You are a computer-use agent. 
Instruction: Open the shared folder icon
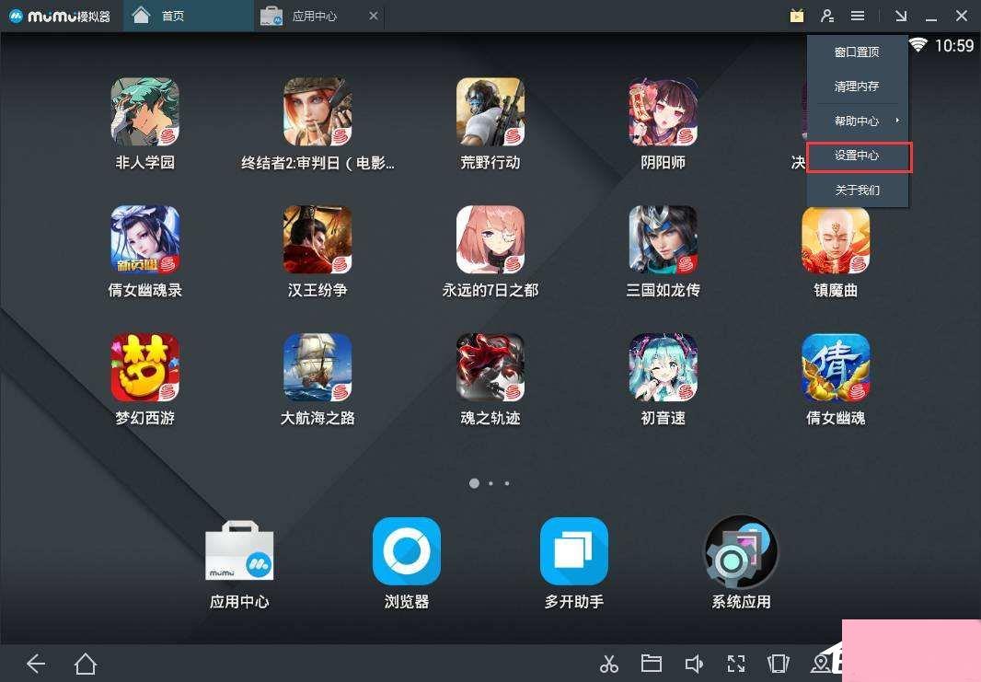pos(652,664)
